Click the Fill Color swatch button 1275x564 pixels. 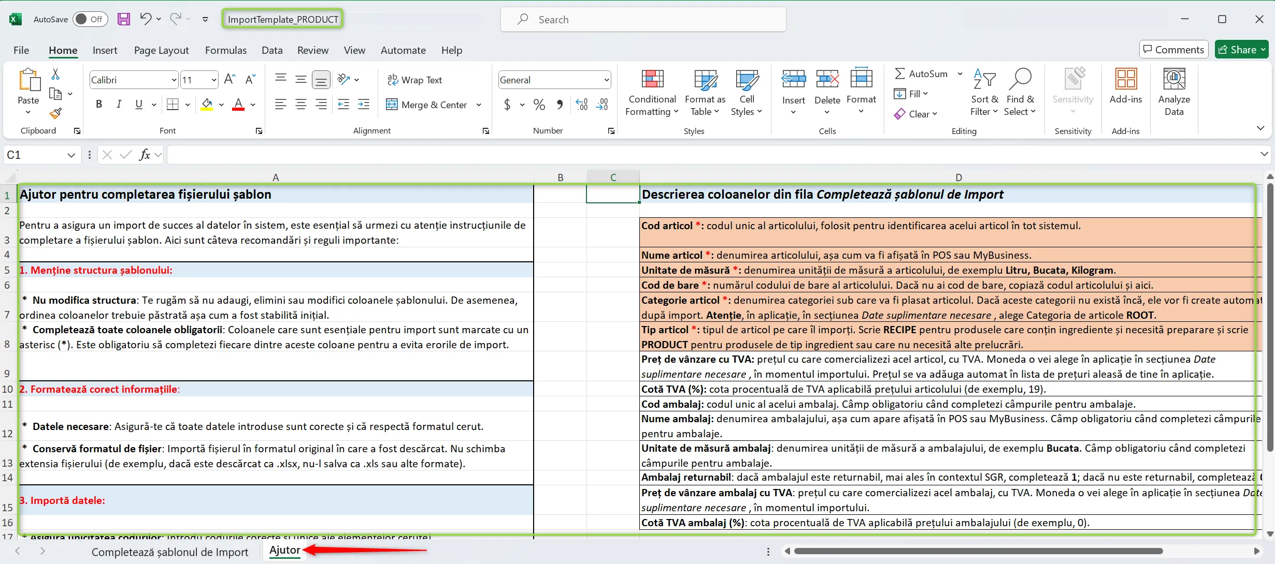tap(207, 104)
